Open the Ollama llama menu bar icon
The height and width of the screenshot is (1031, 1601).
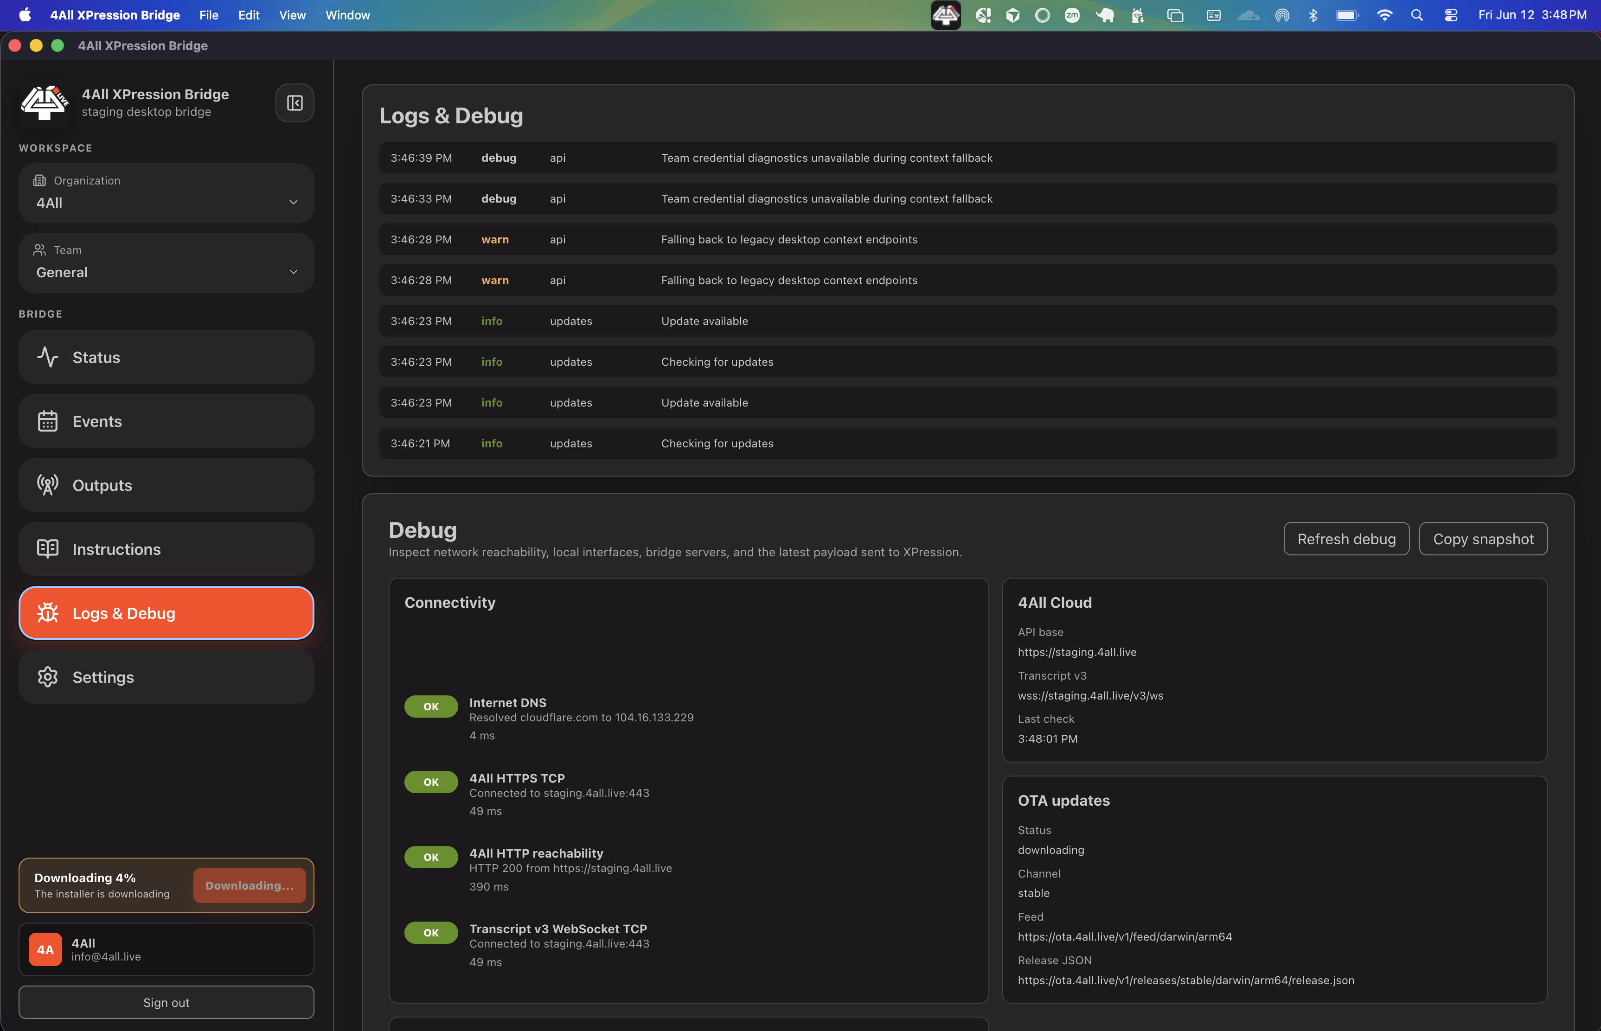[x=1138, y=15]
